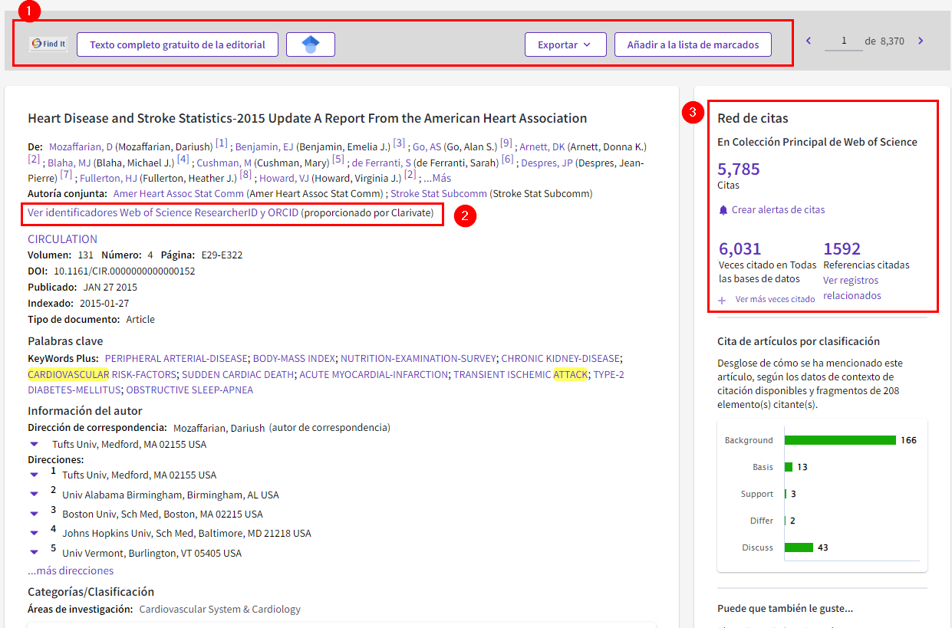Click keyword CARDIOVASCULAR RISK-FACTORS

102,374
